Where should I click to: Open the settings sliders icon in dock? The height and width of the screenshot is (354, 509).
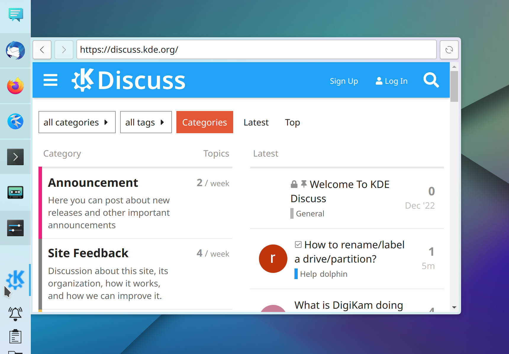[15, 228]
